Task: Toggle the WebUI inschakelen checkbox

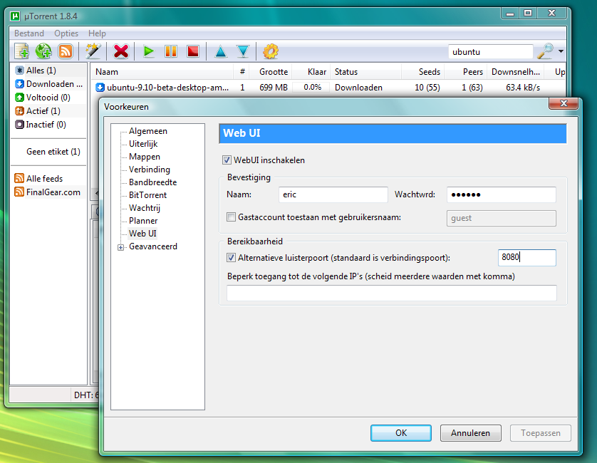Action: (x=227, y=160)
